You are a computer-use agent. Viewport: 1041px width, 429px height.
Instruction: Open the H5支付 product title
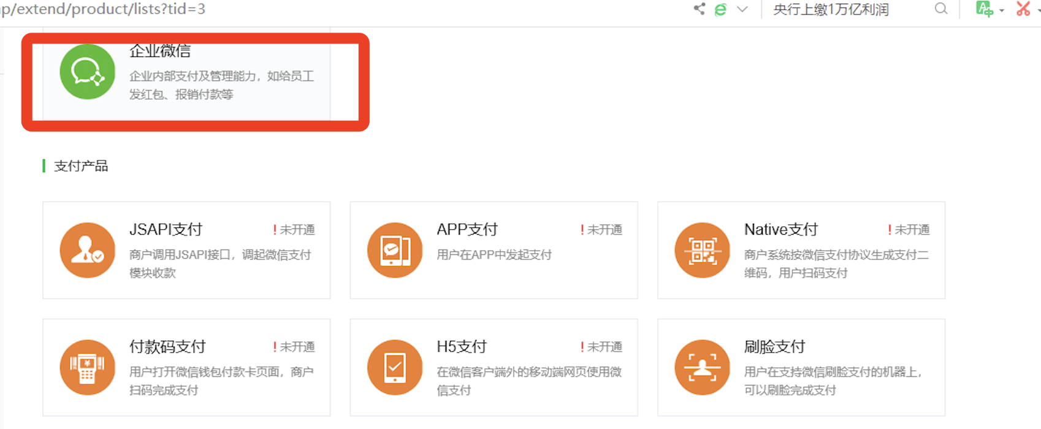point(462,346)
